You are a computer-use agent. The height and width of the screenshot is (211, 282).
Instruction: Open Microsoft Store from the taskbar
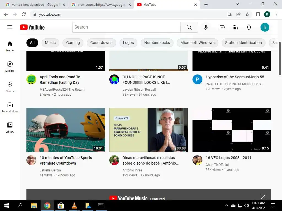pyautogui.click(x=61, y=206)
